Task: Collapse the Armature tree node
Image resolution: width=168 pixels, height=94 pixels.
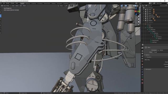Action: point(146,28)
